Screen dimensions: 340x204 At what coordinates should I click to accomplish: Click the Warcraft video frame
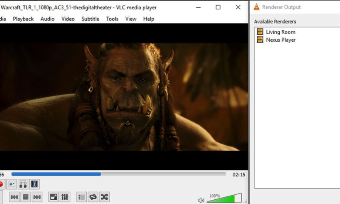[x=124, y=97]
